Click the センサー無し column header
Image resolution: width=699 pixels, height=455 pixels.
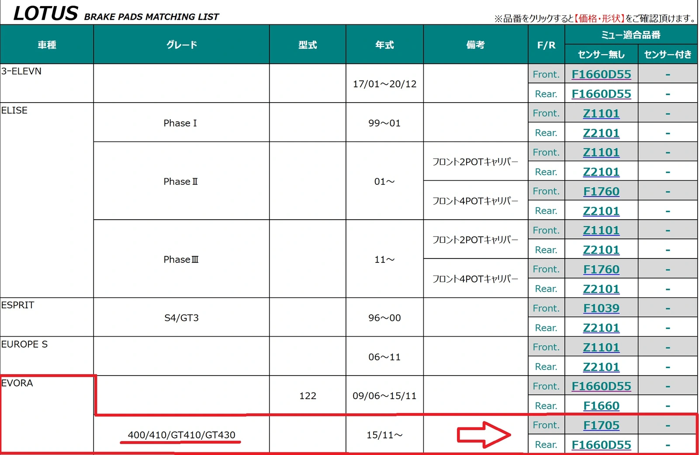[601, 55]
